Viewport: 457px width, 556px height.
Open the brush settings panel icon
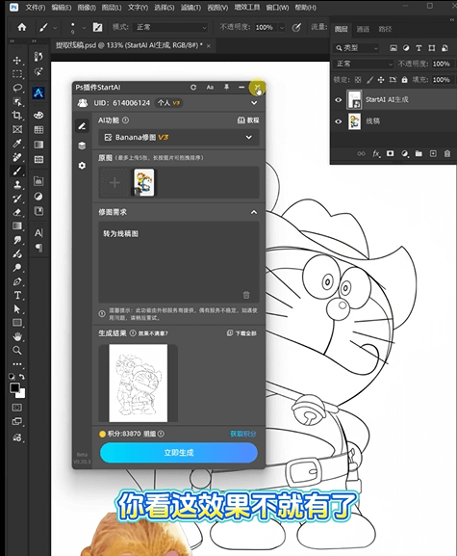click(97, 27)
